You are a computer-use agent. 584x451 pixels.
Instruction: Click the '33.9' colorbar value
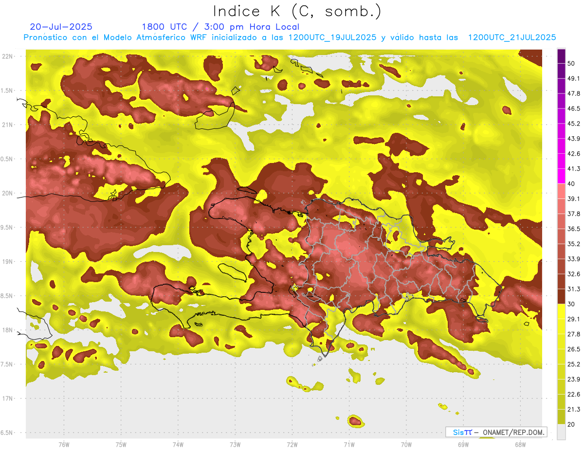click(x=574, y=259)
